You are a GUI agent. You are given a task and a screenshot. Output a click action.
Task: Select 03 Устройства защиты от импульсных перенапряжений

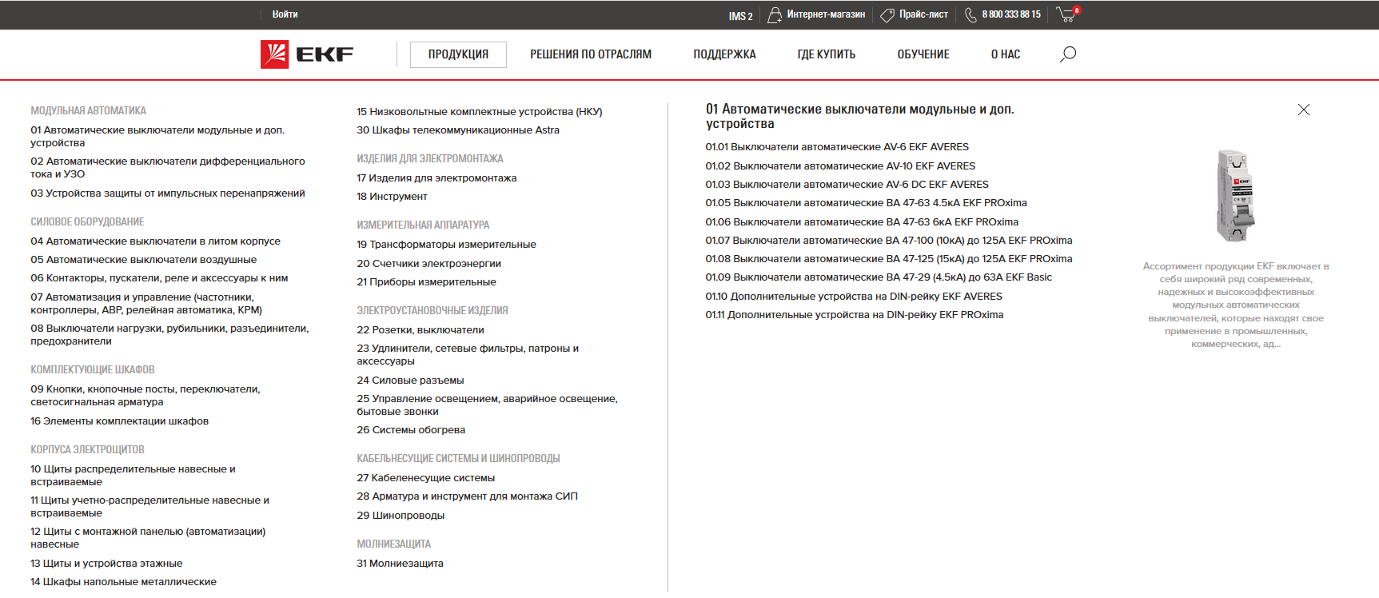pos(168,193)
